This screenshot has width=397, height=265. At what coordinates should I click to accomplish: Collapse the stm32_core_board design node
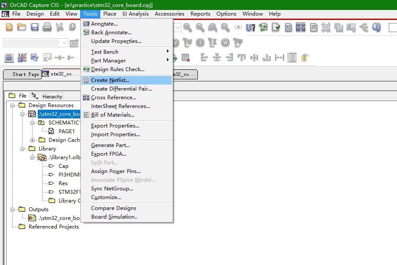(x=22, y=114)
